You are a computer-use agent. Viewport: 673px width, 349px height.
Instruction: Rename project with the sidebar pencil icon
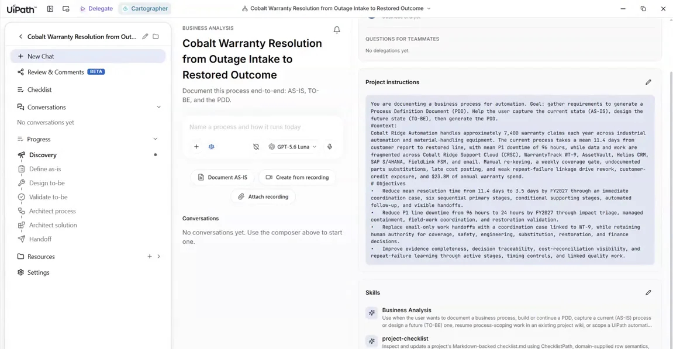[145, 36]
